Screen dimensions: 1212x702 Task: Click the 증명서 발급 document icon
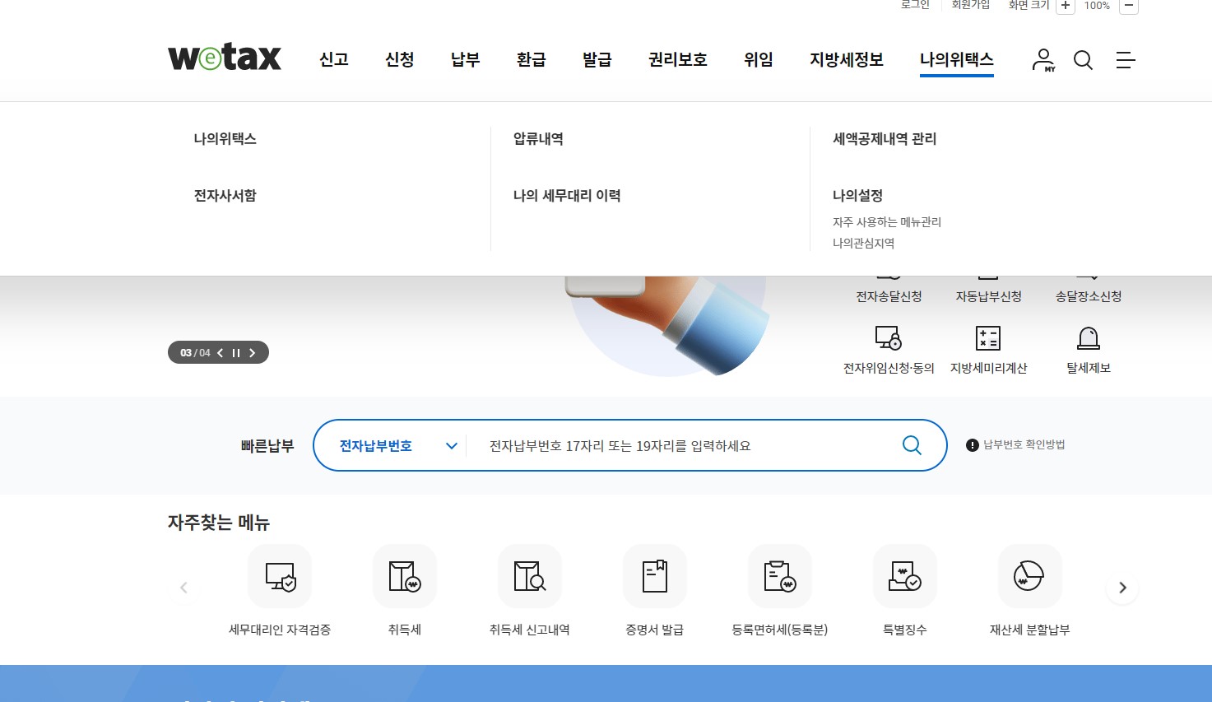[654, 576]
